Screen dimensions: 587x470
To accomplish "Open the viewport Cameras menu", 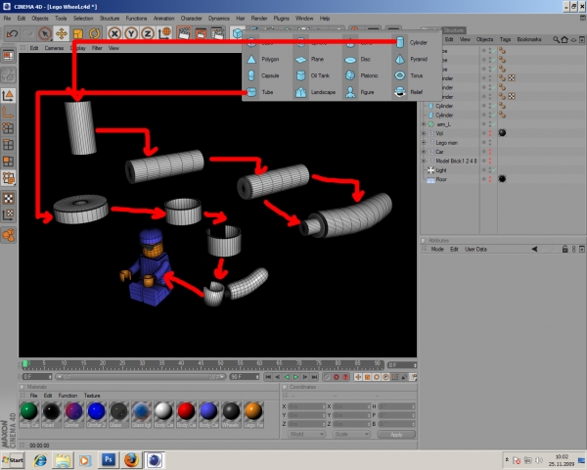I will [54, 48].
